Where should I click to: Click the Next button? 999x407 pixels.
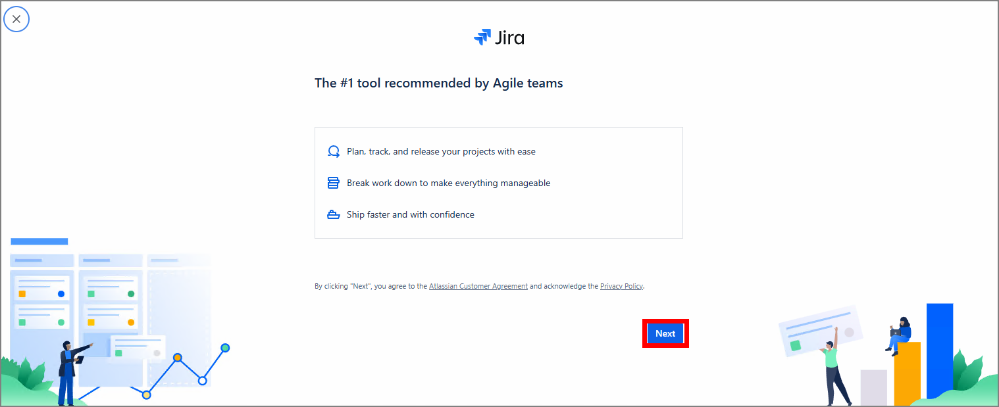pos(665,333)
